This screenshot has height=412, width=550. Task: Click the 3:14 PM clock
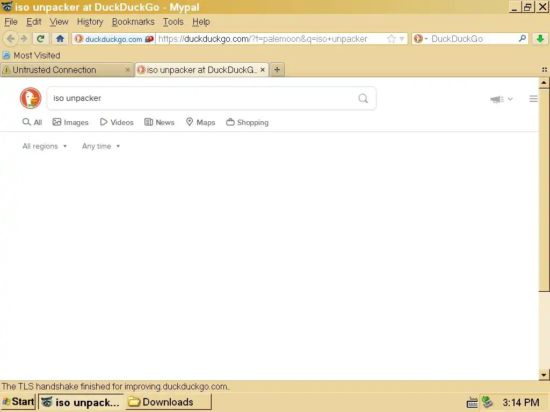(521, 402)
